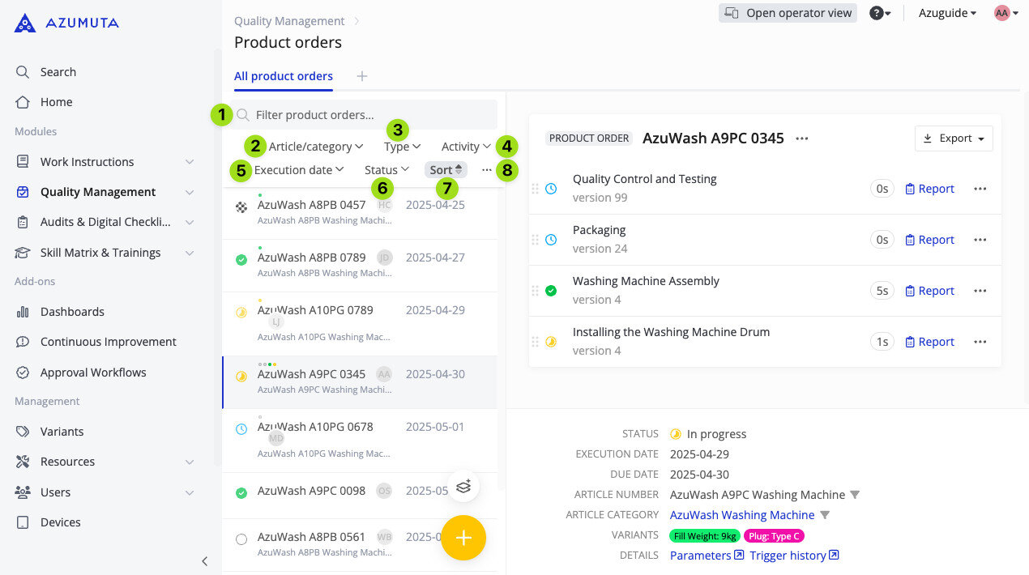This screenshot has height=575, width=1029.
Task: Open the help question mark menu
Action: tap(880, 13)
